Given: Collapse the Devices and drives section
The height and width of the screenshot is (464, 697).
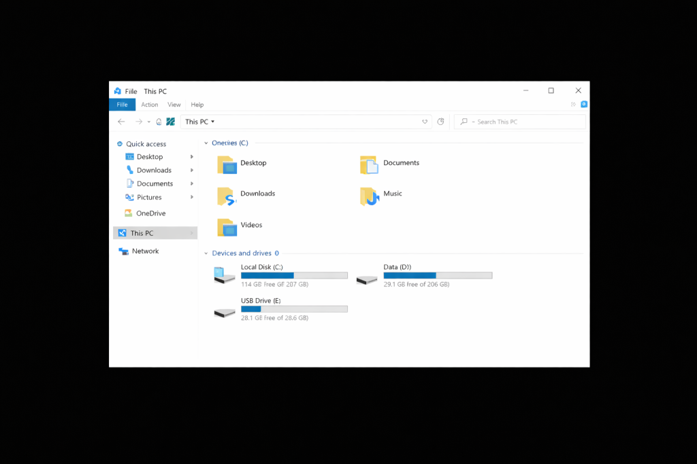Looking at the screenshot, I should pyautogui.click(x=206, y=253).
